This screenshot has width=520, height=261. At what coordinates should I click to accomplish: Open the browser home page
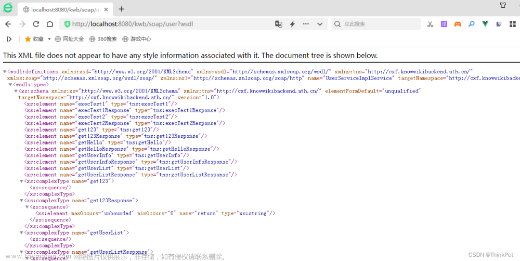[x=50, y=24]
